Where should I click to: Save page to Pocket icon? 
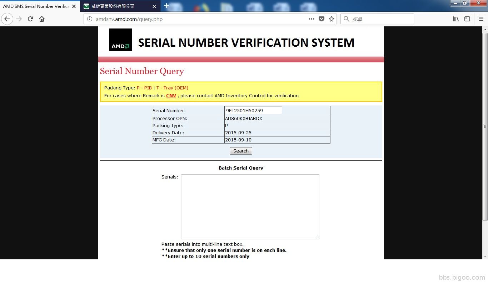322,19
